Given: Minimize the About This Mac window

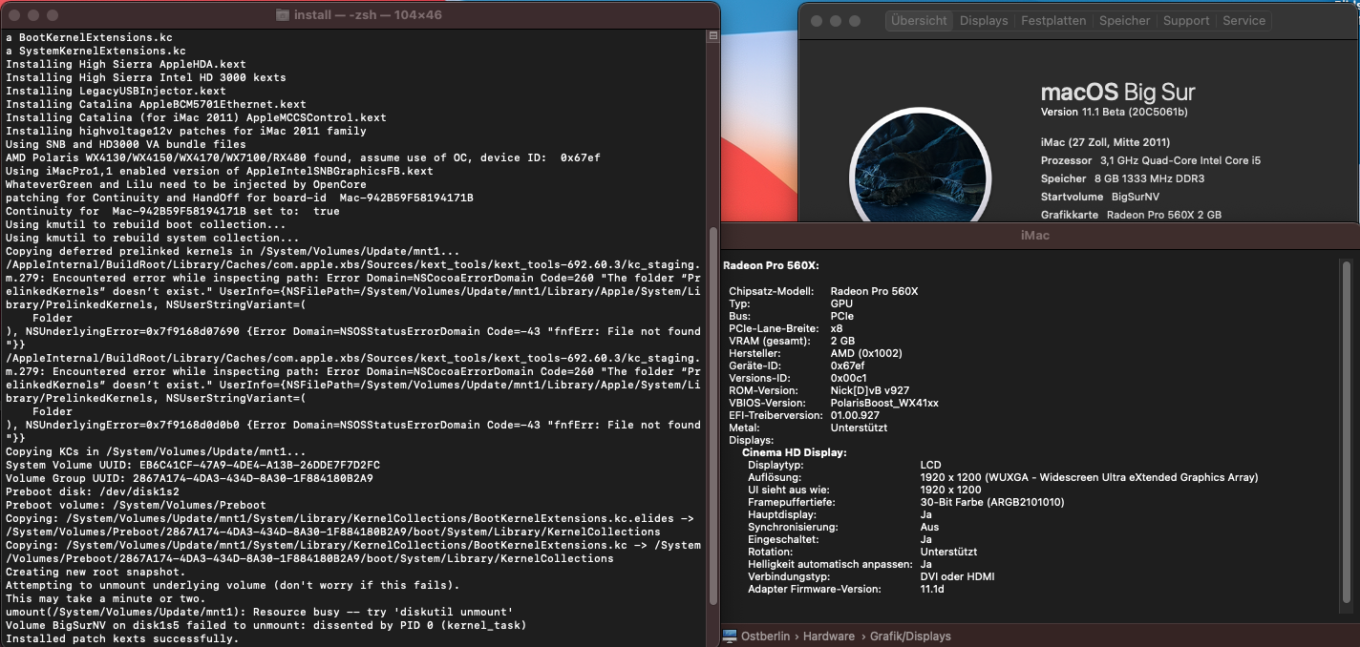Looking at the screenshot, I should [835, 20].
